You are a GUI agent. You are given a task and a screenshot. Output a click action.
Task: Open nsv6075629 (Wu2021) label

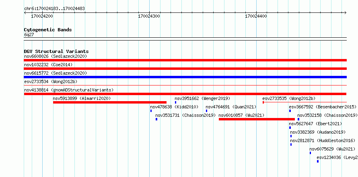point(332,149)
